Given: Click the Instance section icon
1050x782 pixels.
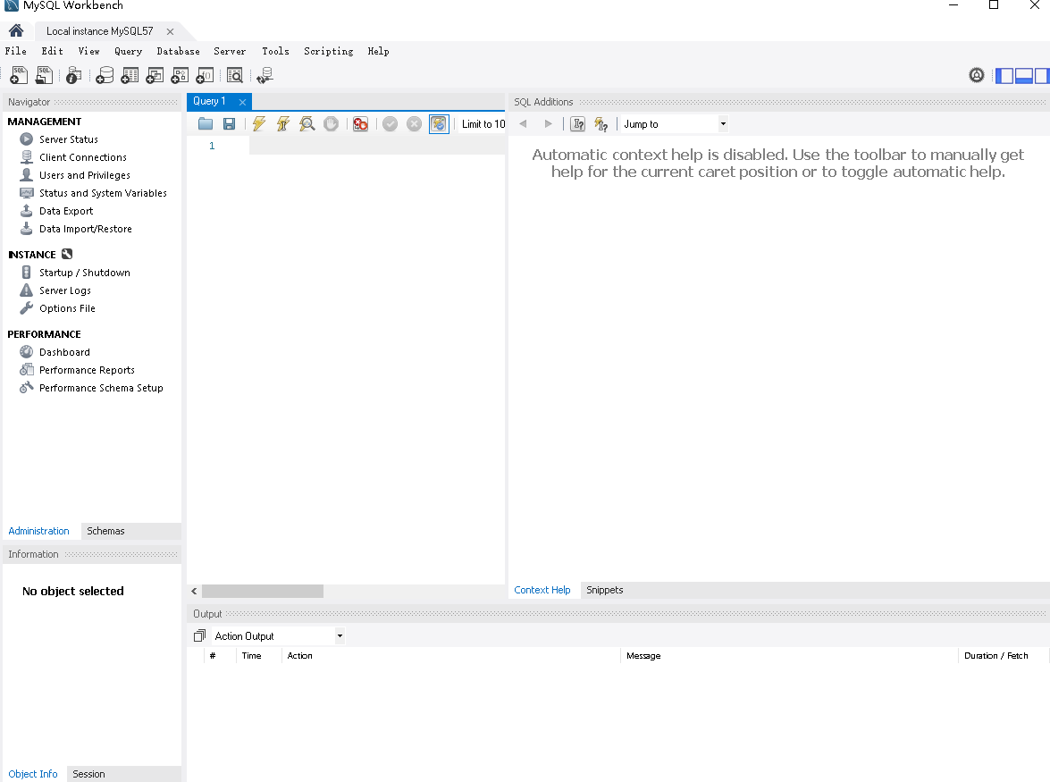Looking at the screenshot, I should [x=67, y=254].
